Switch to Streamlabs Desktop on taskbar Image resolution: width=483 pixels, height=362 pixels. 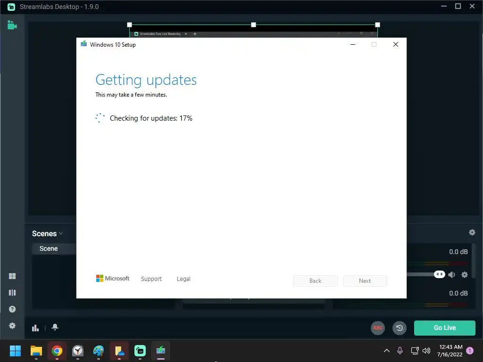point(140,351)
